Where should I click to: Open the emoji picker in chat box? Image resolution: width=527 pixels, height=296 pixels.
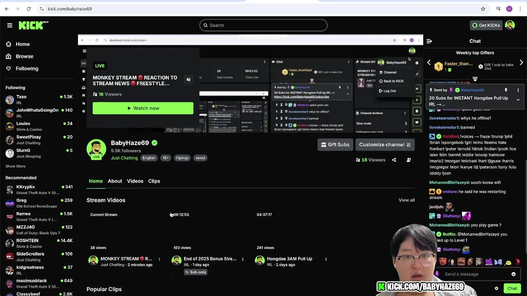(513, 274)
